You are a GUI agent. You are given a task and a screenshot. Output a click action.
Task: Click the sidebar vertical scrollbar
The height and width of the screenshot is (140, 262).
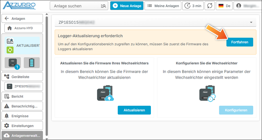[47, 73]
